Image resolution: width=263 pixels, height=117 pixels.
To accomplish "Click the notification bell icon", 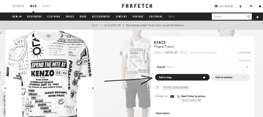I will 257,17.
